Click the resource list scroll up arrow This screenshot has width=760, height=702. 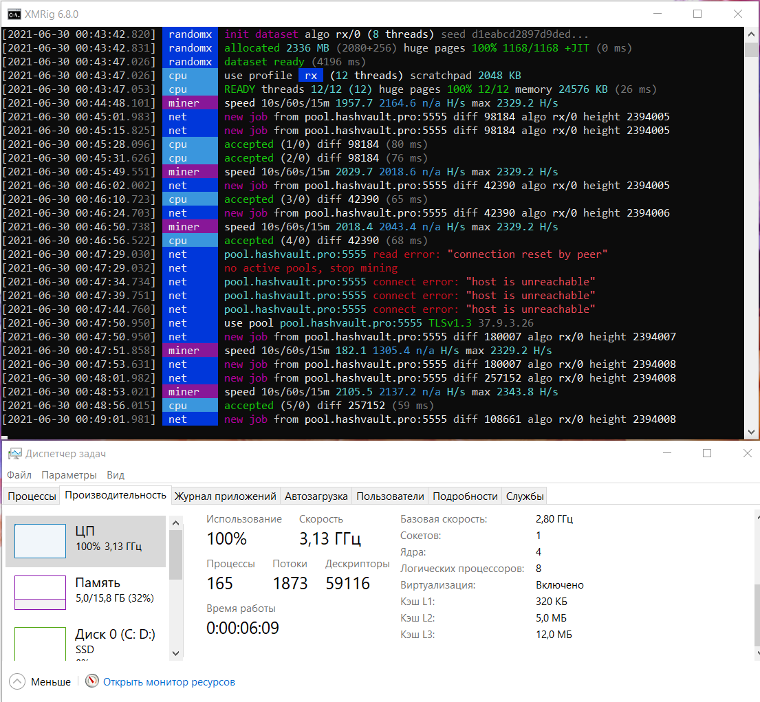pos(176,523)
